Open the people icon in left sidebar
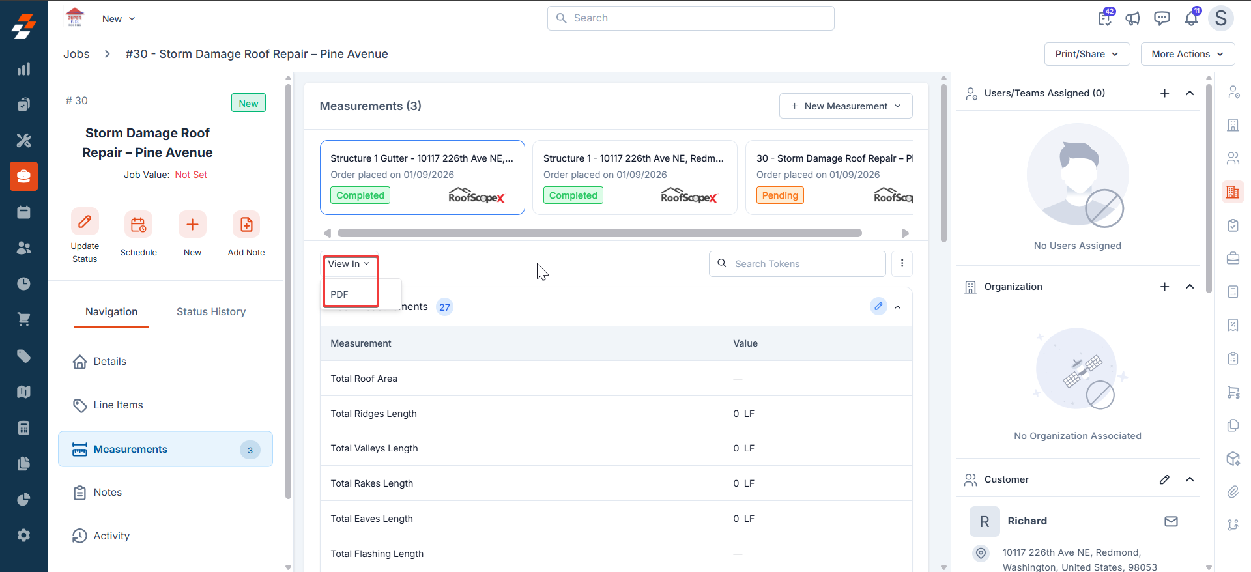This screenshot has width=1251, height=572. pyautogui.click(x=23, y=248)
